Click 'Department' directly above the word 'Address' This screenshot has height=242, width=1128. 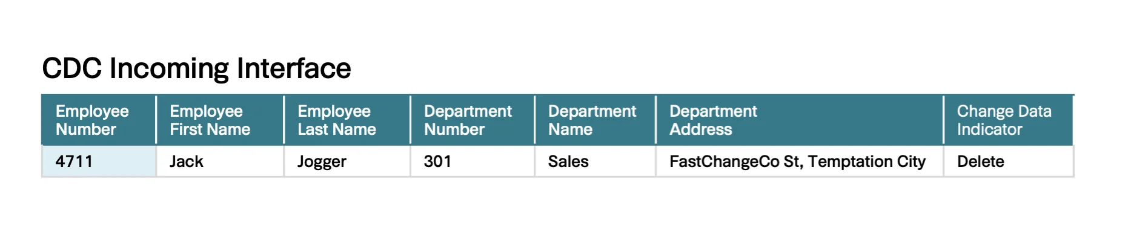point(713,111)
